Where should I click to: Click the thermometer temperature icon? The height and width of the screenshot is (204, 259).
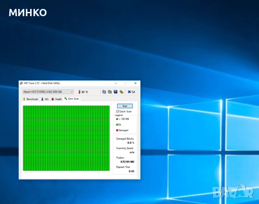pyautogui.click(x=79, y=91)
